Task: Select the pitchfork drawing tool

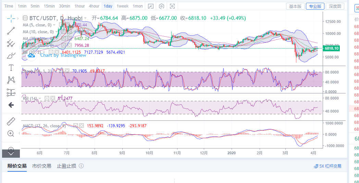Action: coord(11,43)
